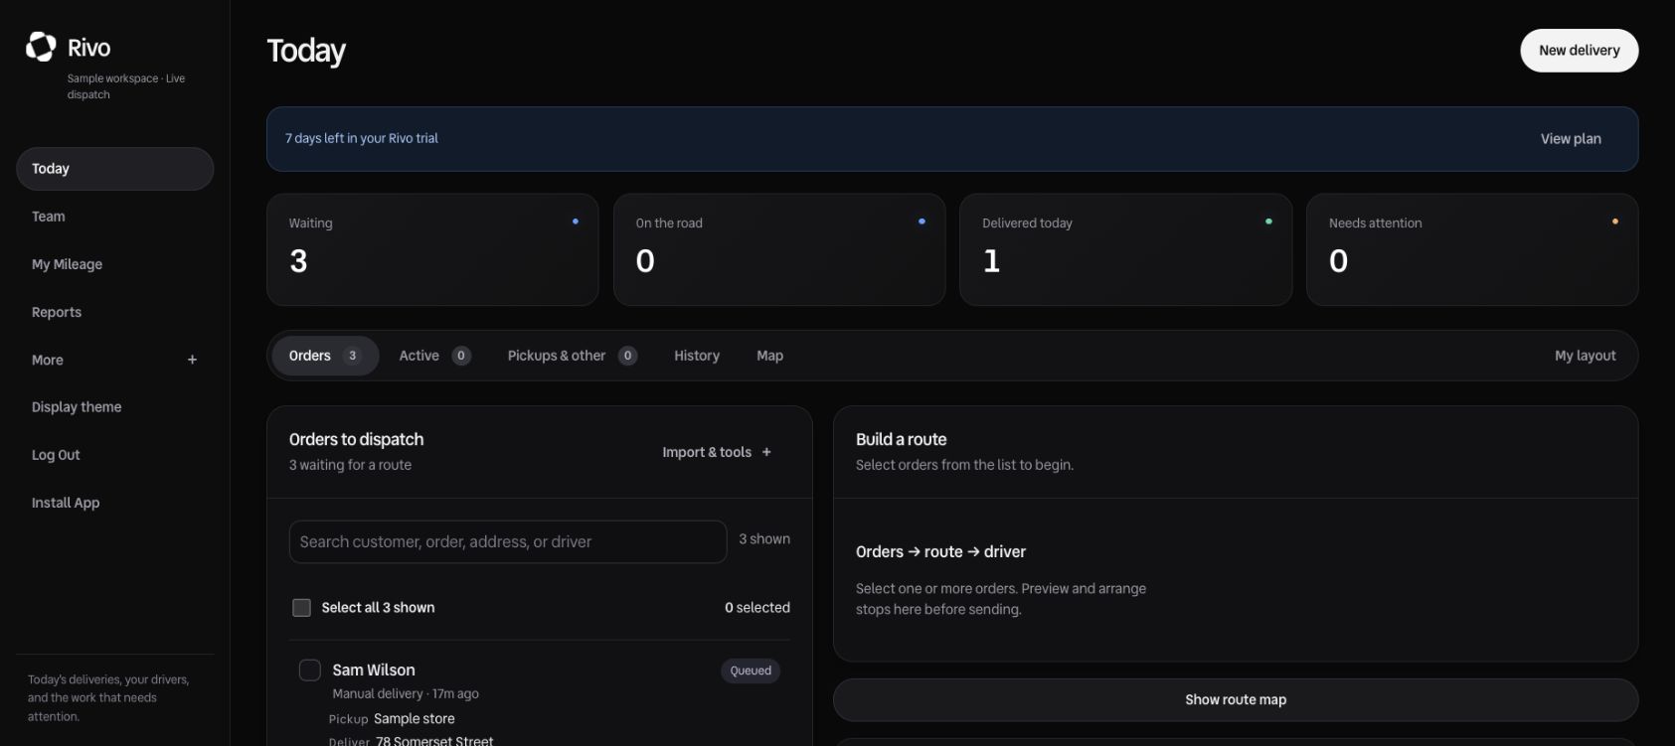The width and height of the screenshot is (1675, 746).
Task: Open the Waiting stat card
Action: tap(432, 249)
